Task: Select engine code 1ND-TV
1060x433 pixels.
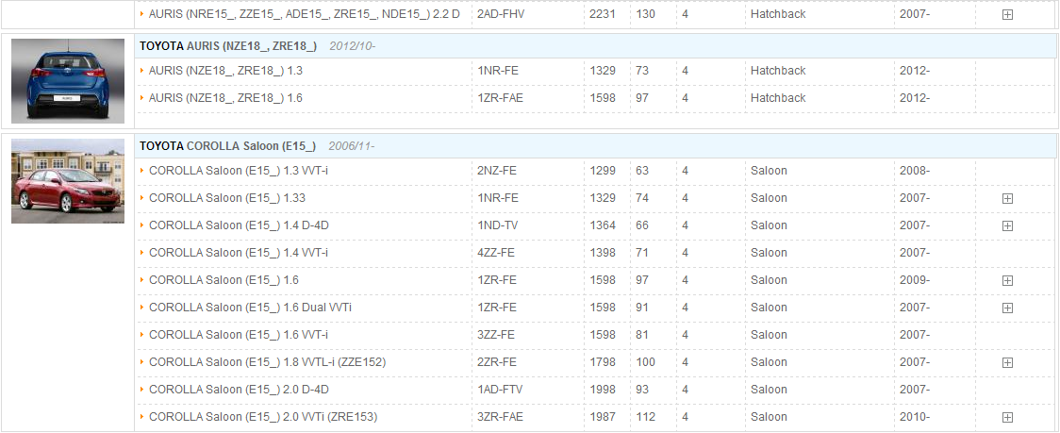Action: coord(498,225)
